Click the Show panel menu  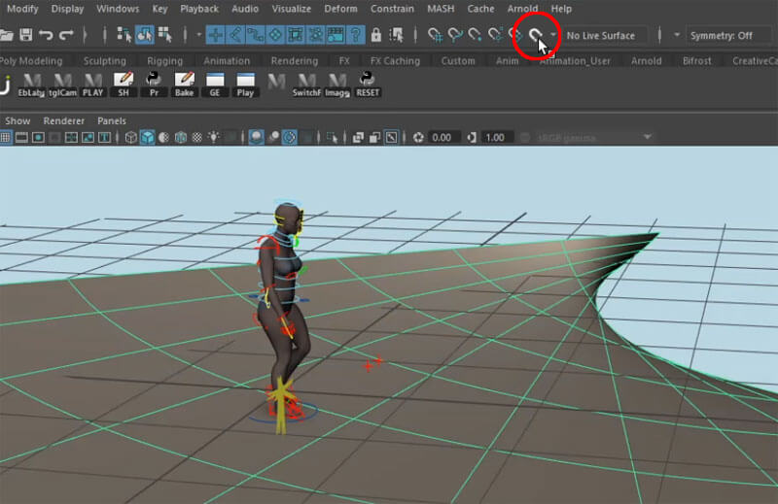point(18,120)
